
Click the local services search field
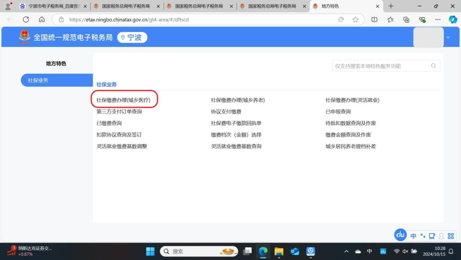pos(380,66)
